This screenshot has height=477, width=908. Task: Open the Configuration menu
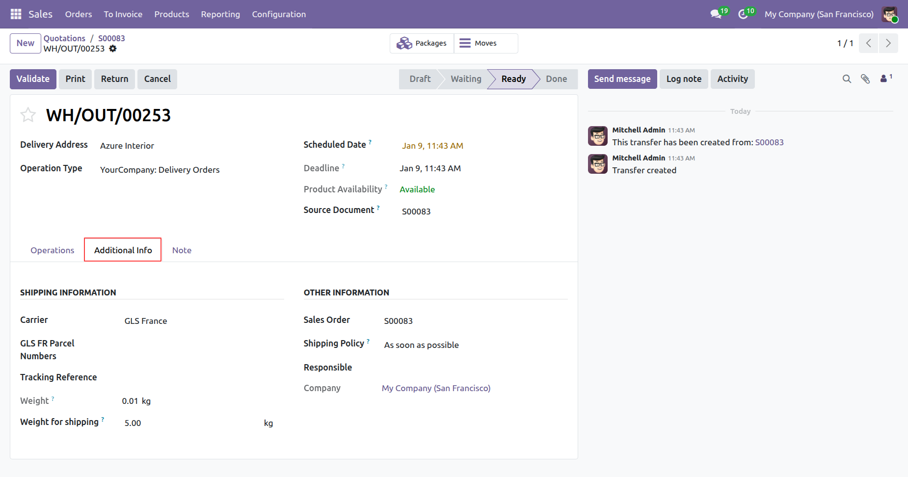(x=279, y=14)
